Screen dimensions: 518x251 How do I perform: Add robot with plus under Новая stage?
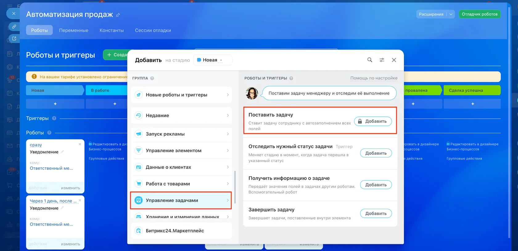pyautogui.click(x=55, y=104)
